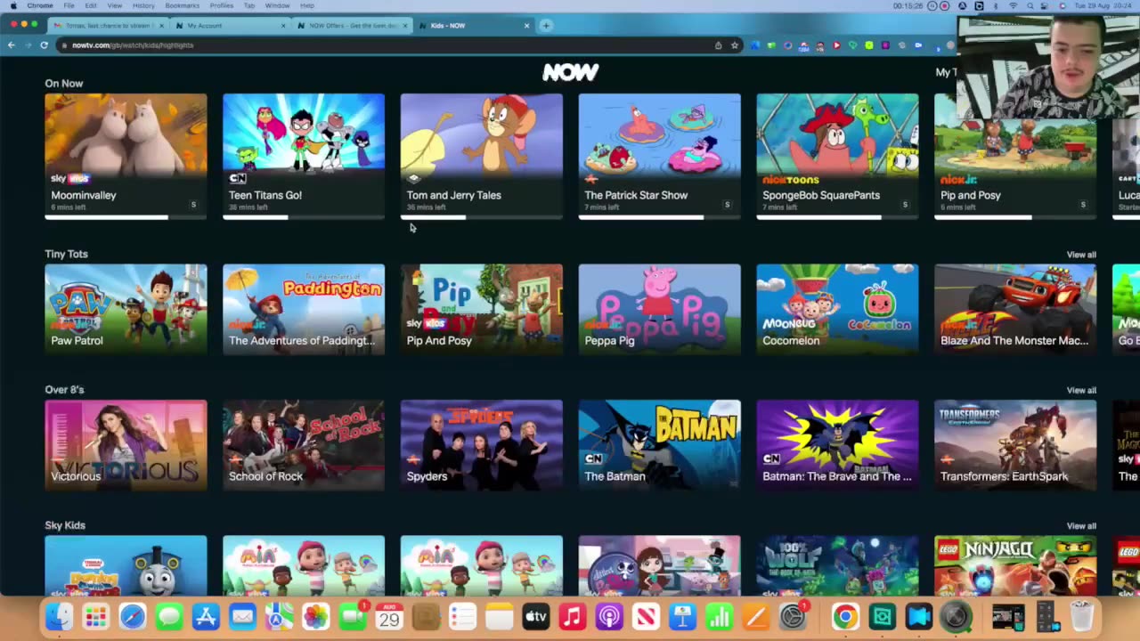Launch Safari from the dock

[x=133, y=616]
